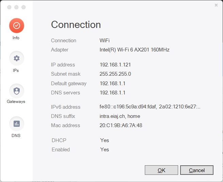Select the Gateways shield icon
This screenshot has width=223, height=182.
pos(16,91)
